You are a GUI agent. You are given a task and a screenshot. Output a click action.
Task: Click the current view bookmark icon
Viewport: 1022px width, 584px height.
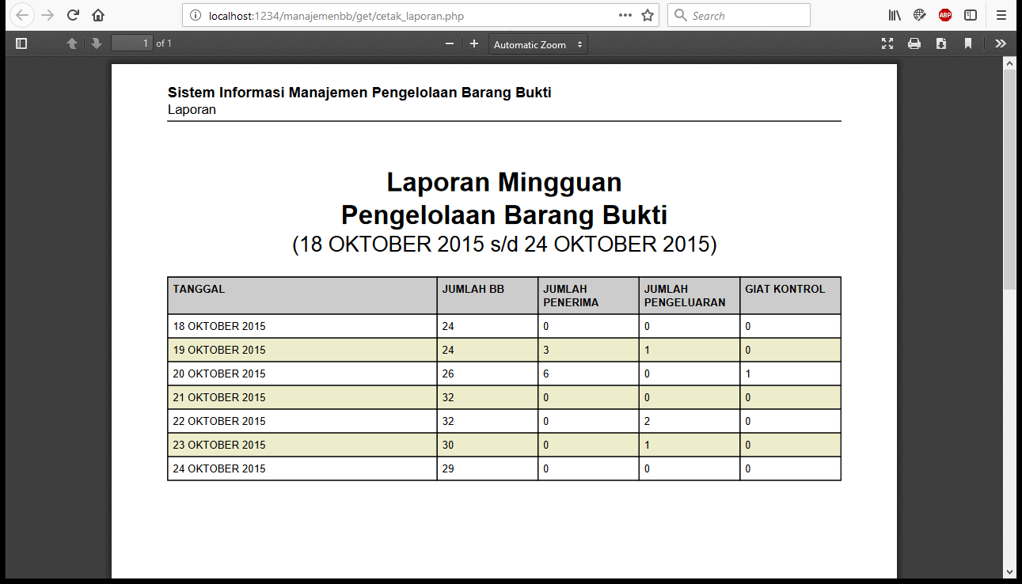[x=967, y=44]
